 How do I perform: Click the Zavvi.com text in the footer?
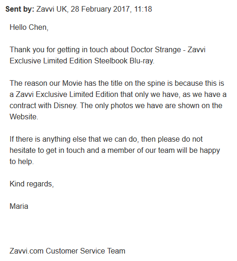tap(27, 251)
